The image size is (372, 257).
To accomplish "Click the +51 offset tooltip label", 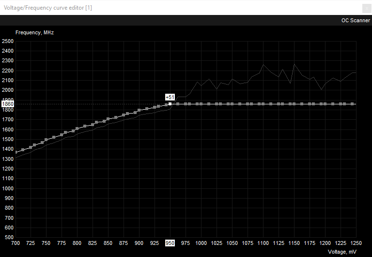I will (170, 97).
